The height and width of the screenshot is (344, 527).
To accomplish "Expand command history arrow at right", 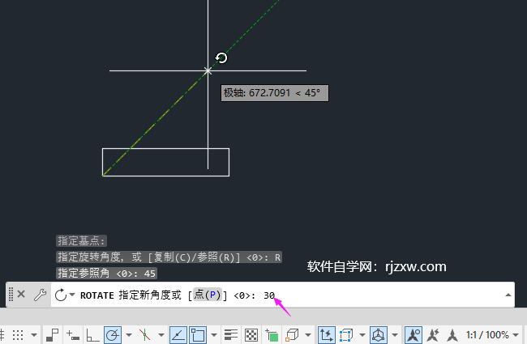I will click(x=508, y=295).
